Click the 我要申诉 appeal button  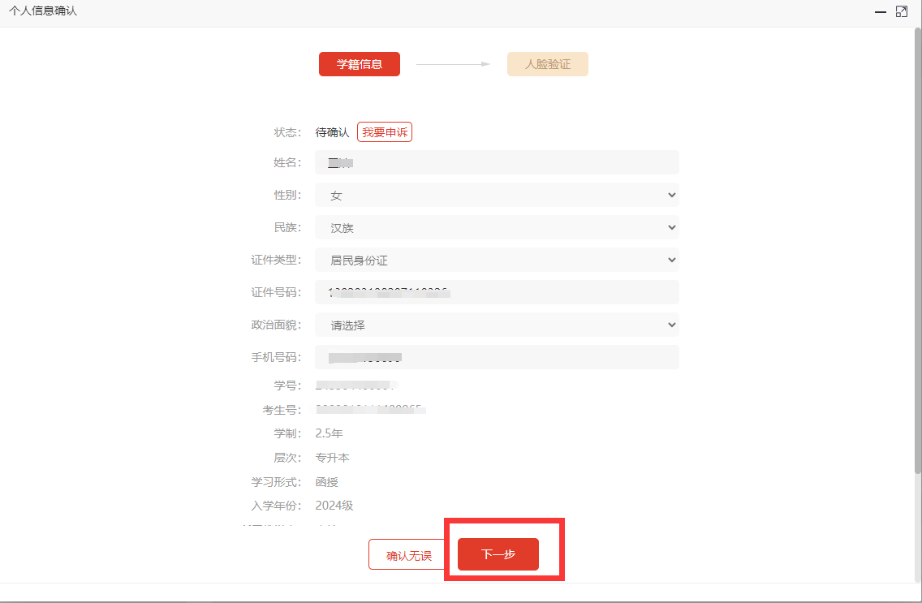coord(385,132)
